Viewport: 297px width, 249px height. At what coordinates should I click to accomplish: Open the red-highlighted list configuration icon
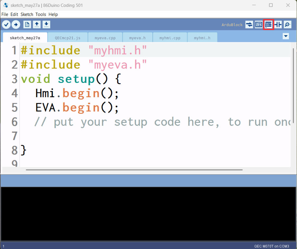268,24
